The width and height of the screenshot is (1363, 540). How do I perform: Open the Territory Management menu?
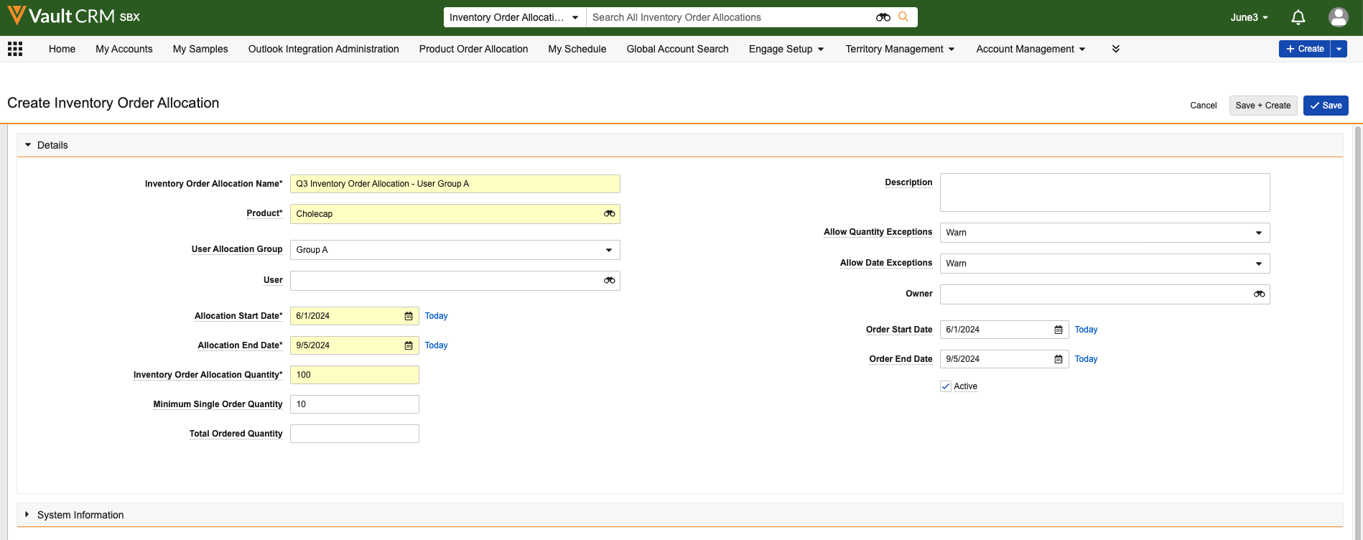tap(899, 49)
